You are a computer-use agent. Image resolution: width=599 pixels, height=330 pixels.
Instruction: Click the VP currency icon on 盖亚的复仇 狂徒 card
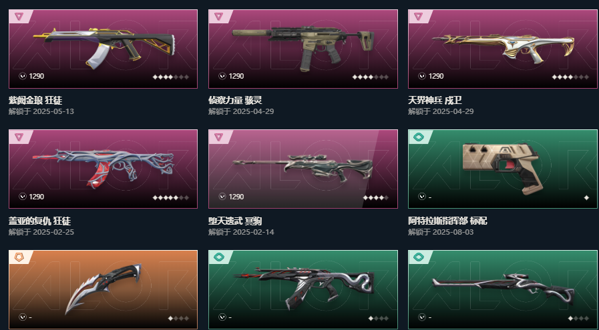(23, 197)
